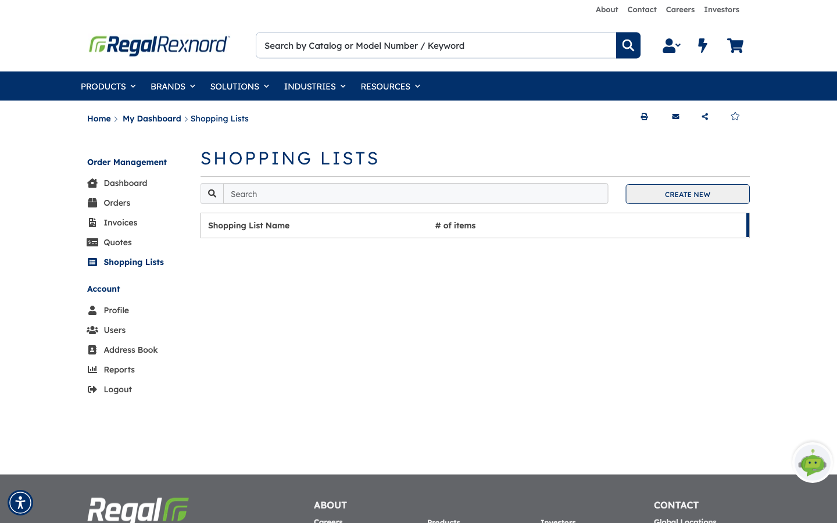Image resolution: width=837 pixels, height=523 pixels.
Task: Open the top bar Careers link
Action: (x=680, y=9)
